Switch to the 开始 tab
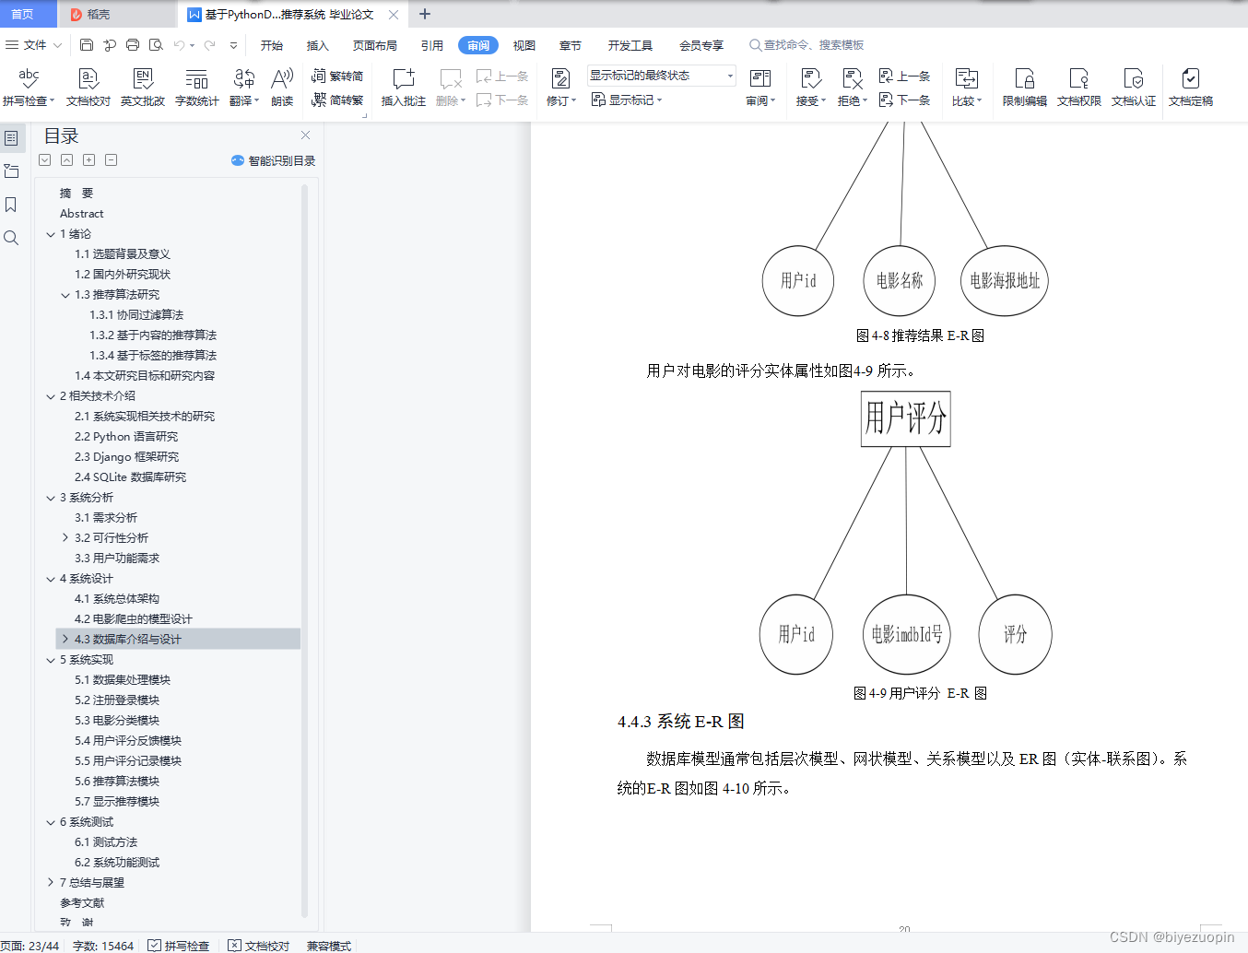Viewport: 1248px width, 953px height. [271, 45]
